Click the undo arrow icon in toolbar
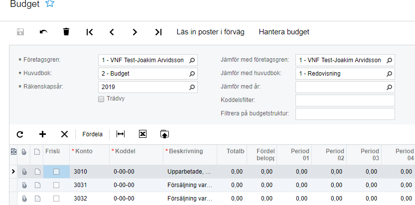 (43, 32)
